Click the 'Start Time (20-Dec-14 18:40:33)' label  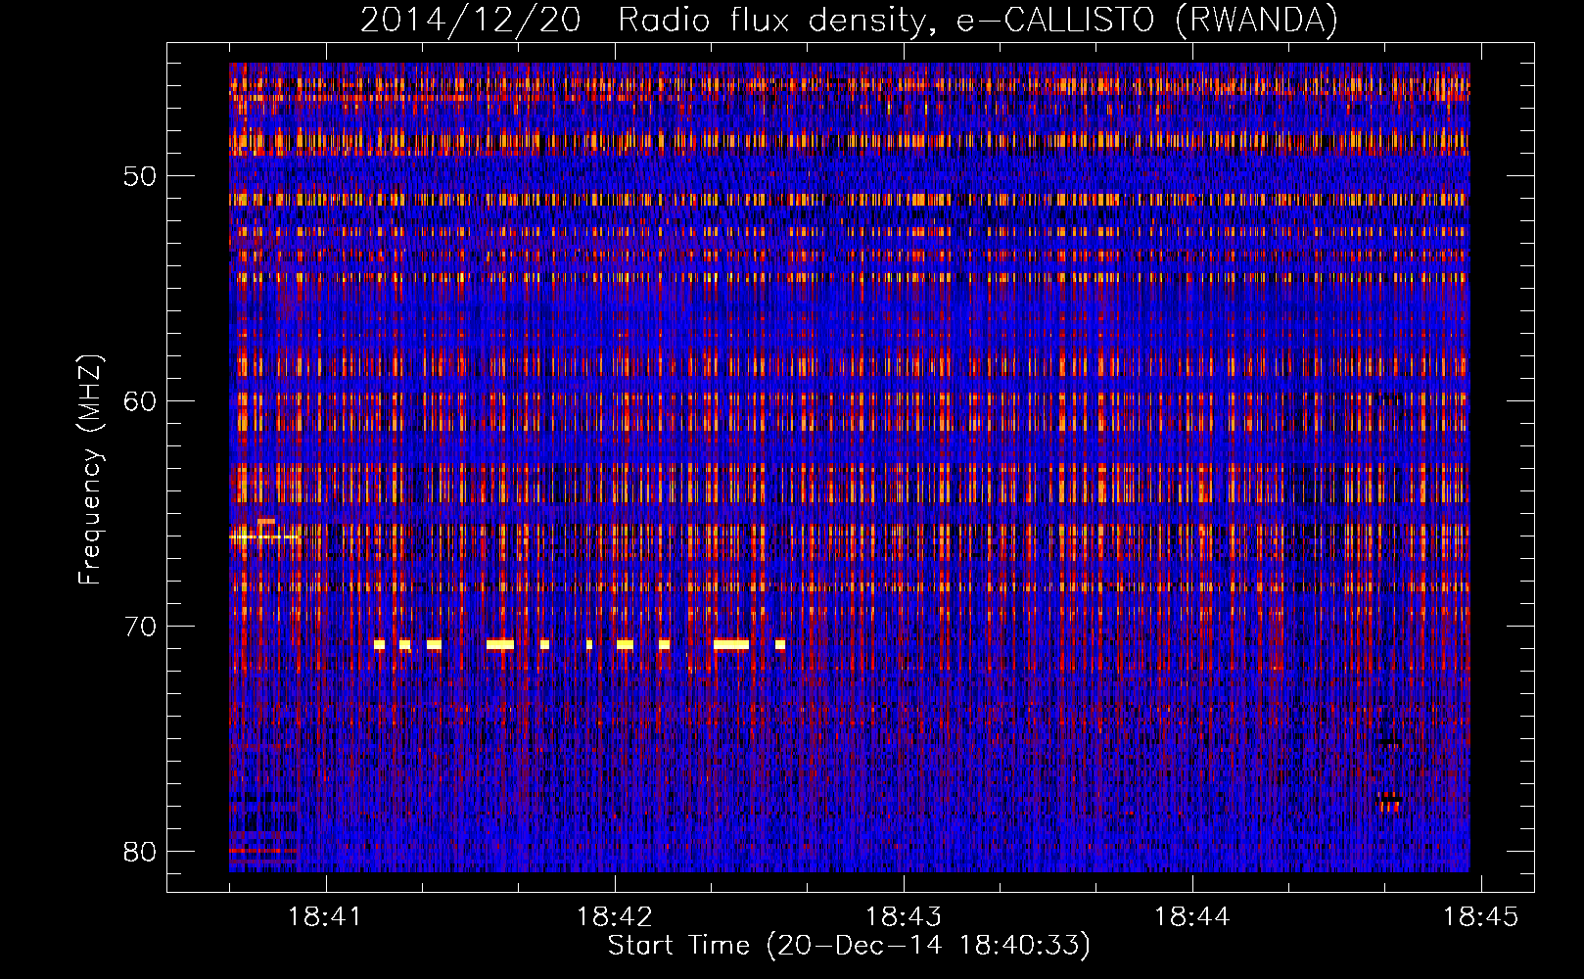(849, 946)
